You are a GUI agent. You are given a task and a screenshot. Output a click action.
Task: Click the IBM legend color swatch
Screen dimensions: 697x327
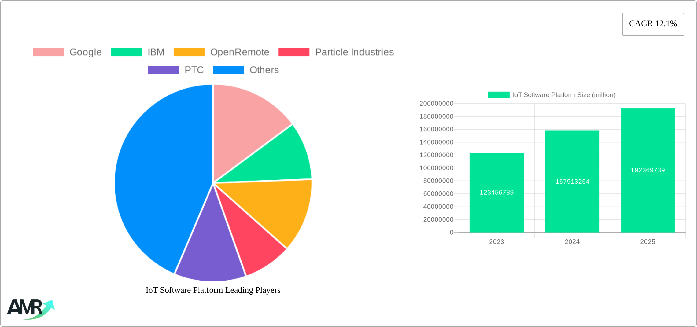point(126,52)
